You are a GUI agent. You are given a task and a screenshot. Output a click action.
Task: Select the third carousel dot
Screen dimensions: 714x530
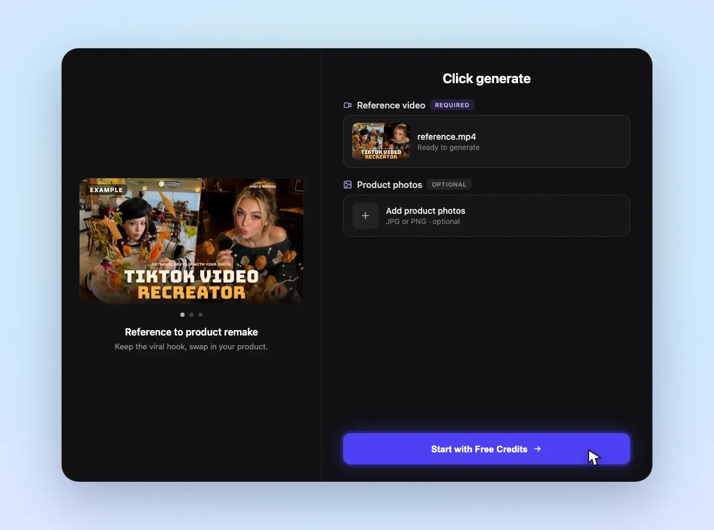pyautogui.click(x=200, y=314)
